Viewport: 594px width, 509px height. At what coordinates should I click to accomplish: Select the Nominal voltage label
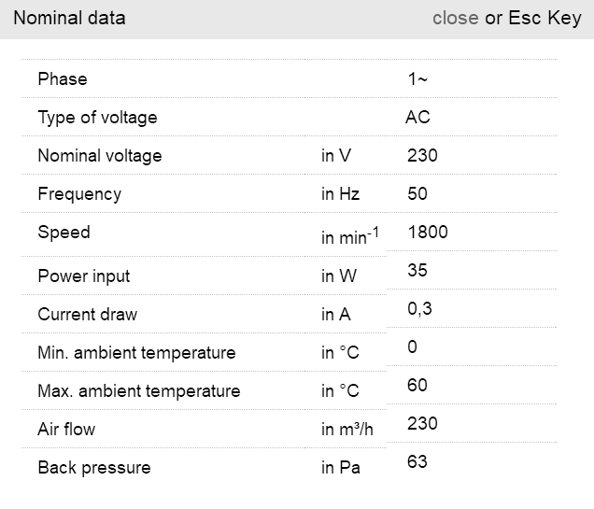click(100, 156)
